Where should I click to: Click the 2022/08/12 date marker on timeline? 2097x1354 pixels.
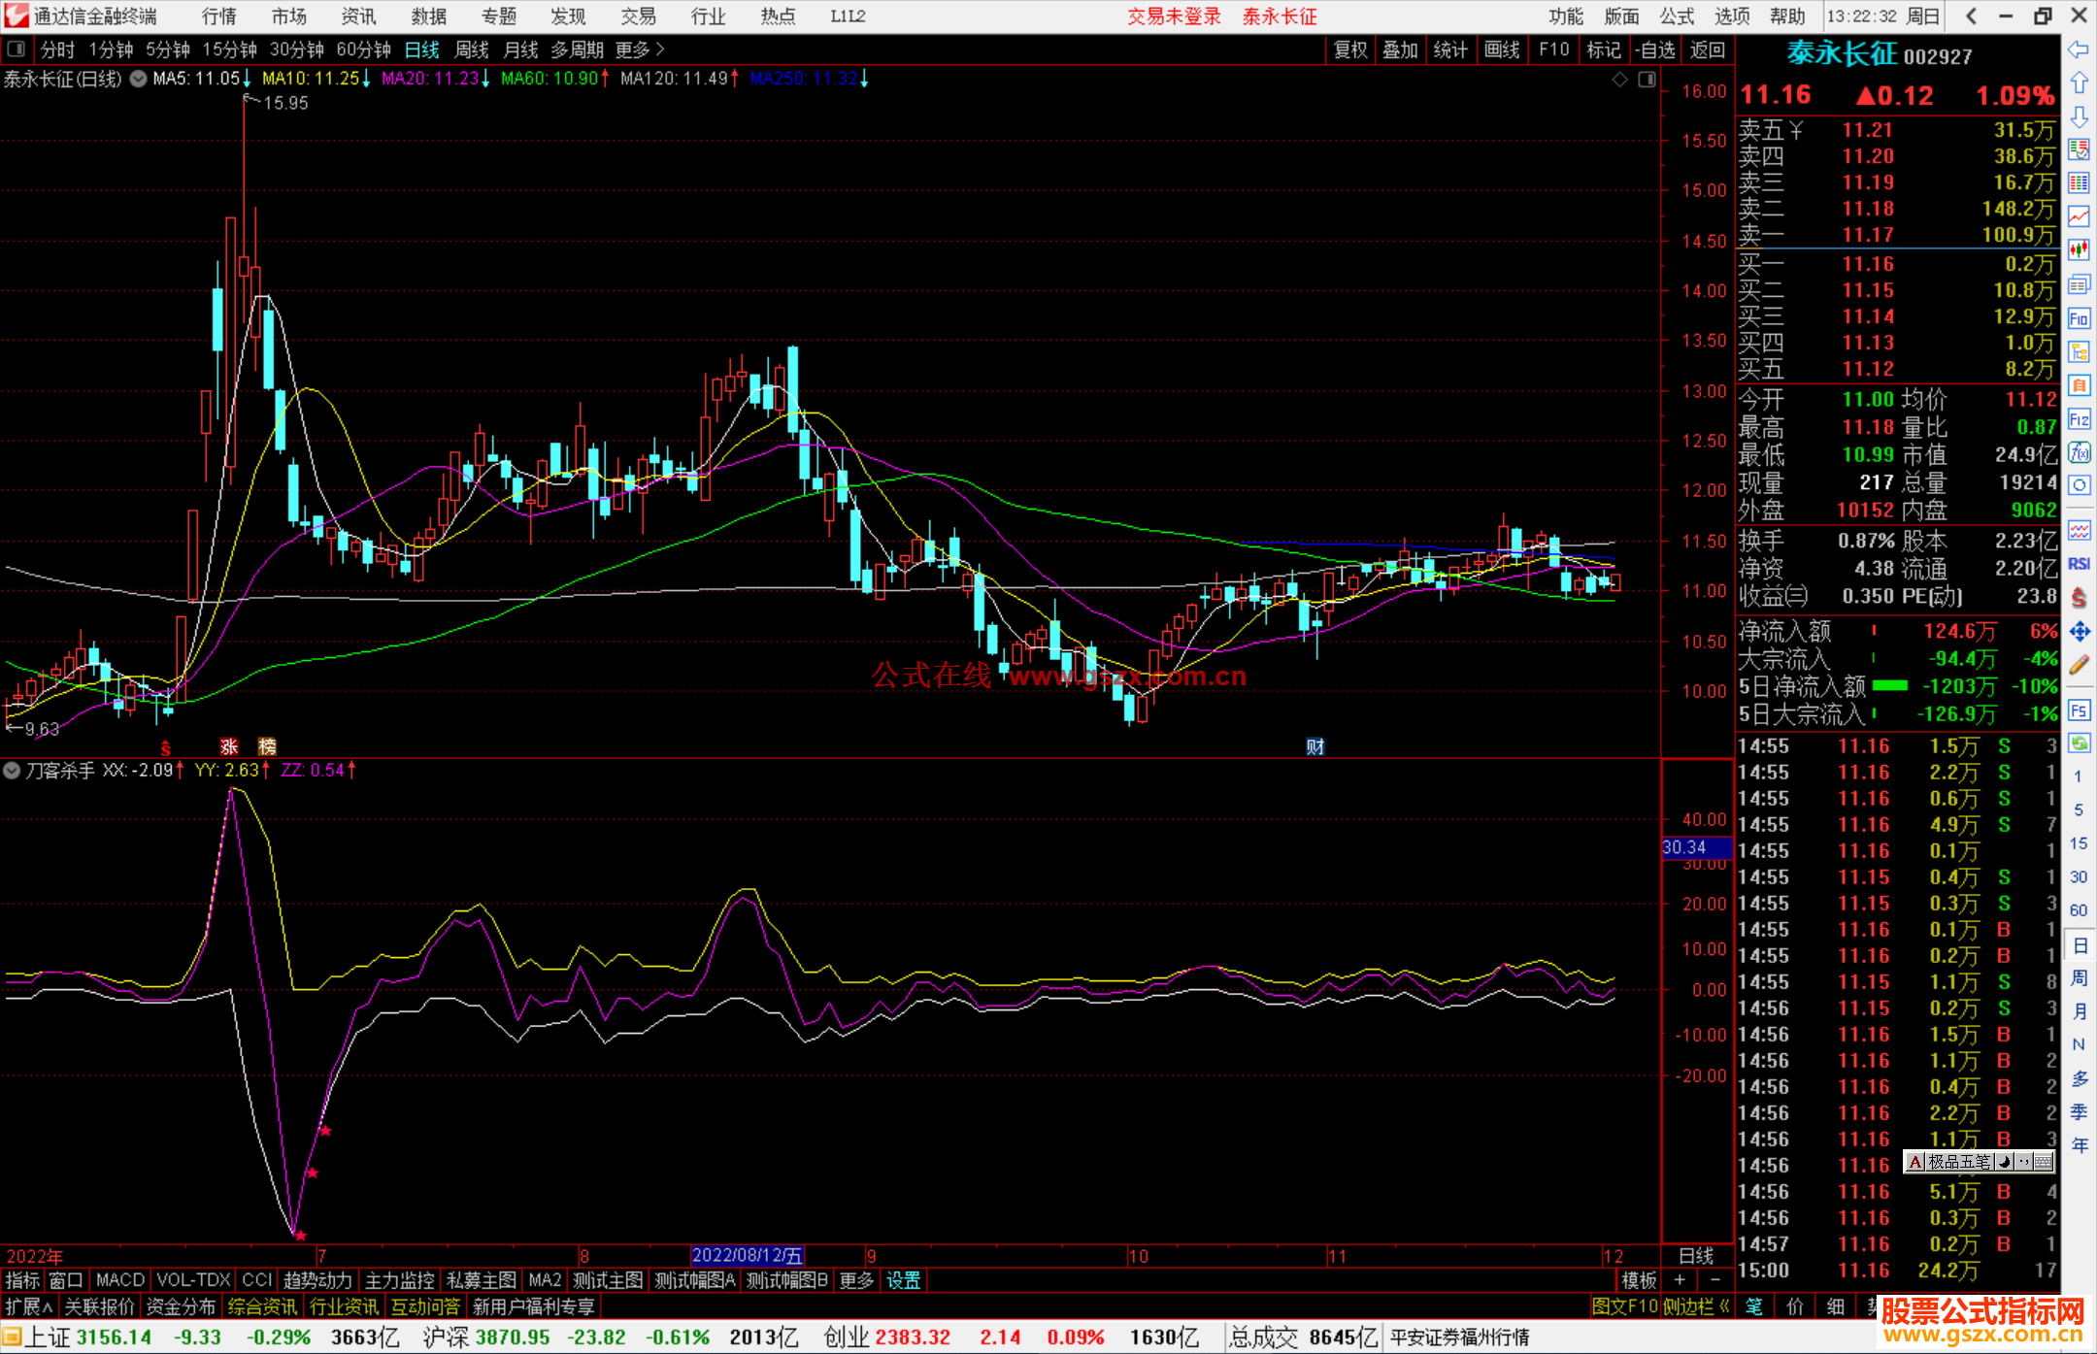747,1256
